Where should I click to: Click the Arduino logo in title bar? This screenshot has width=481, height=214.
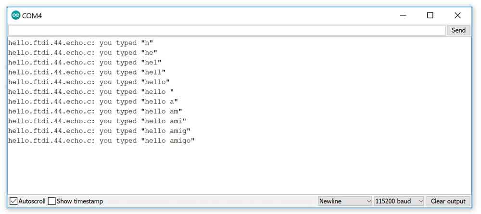pos(16,15)
